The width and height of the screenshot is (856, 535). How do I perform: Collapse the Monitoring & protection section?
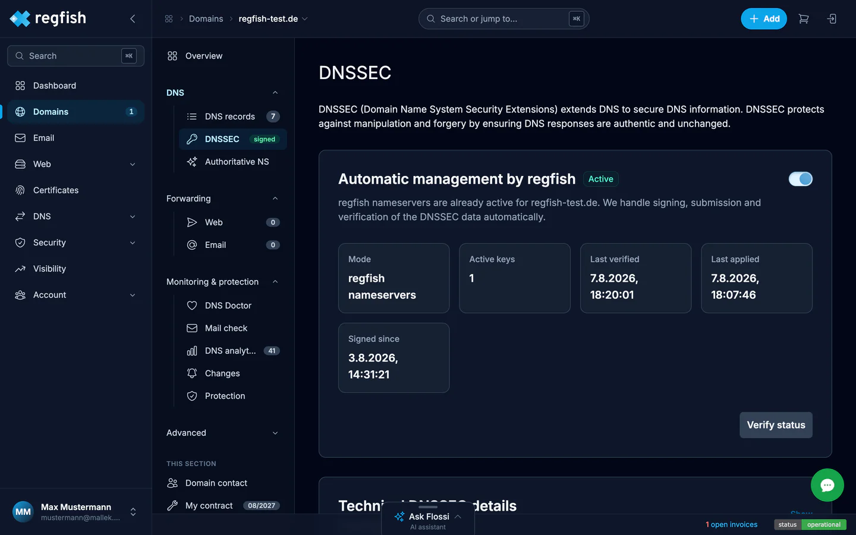[275, 282]
